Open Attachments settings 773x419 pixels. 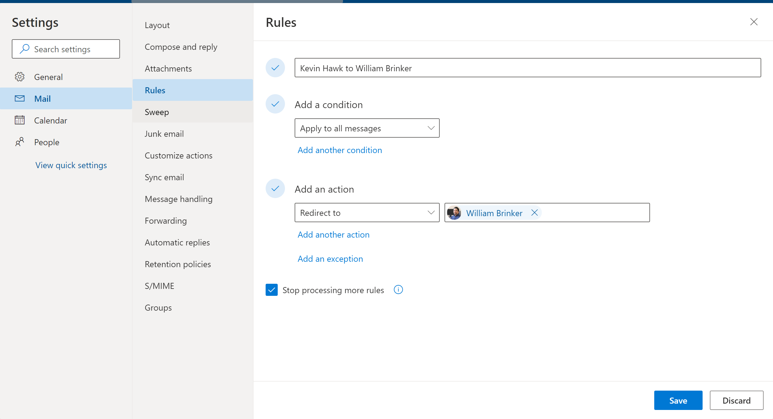[193, 69]
